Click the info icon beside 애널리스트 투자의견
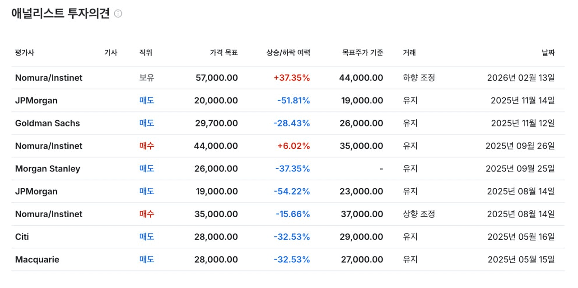Image resolution: width=578 pixels, height=288 pixels. coord(118,14)
